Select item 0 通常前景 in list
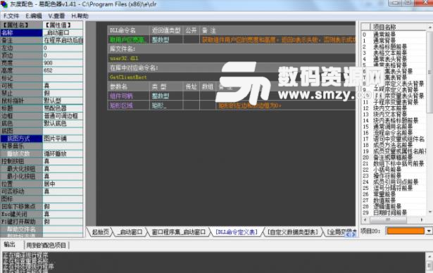This screenshot has height=273, width=433. (x=394, y=34)
